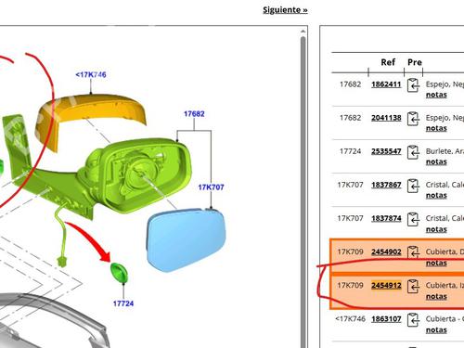
Task: Open notas under row 2535547
Action: (436, 161)
